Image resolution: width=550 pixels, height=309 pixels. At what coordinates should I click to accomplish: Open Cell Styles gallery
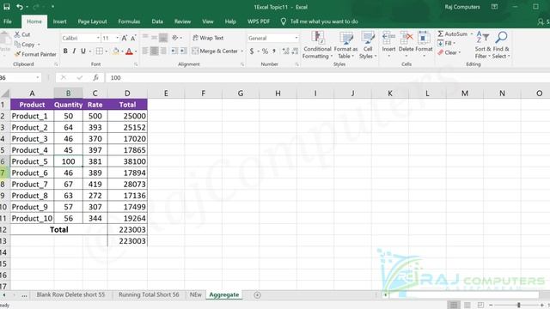click(368, 45)
